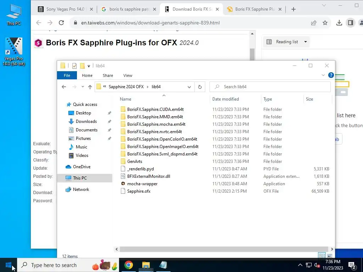The width and height of the screenshot is (363, 272).
Task: Launch Vegas Pro 14.0 desktop shortcut
Action: click(x=14, y=51)
